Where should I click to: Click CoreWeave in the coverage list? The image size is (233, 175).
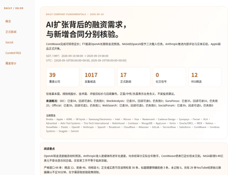[200, 127]
